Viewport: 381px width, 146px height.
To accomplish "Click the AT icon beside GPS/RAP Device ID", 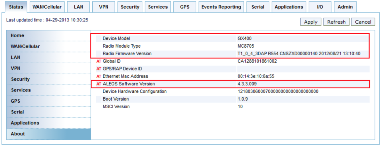I will click(99, 69).
